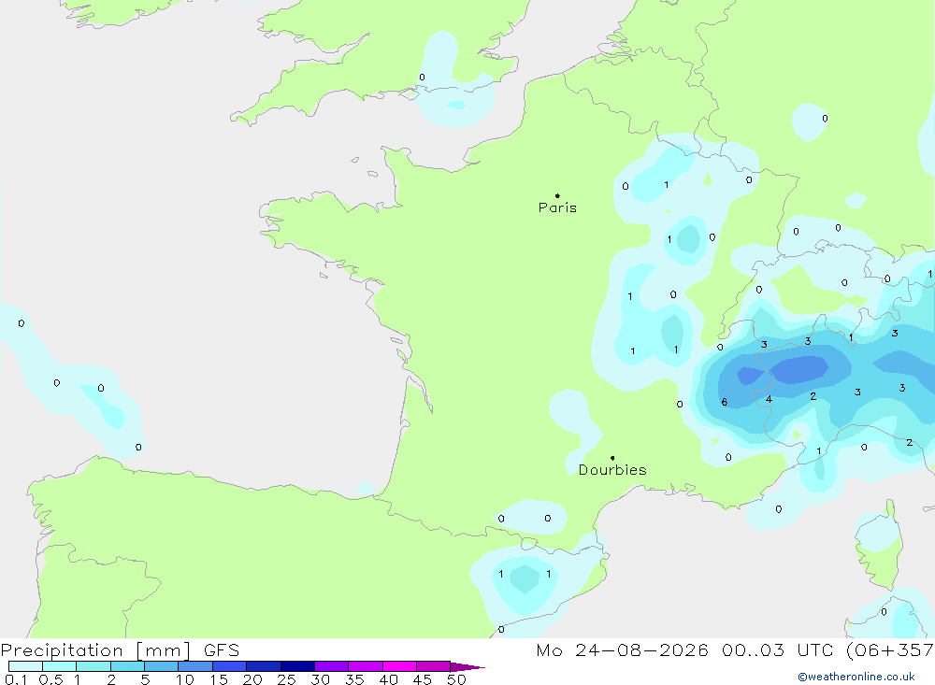
Task: Click the legend label 10
Action: [x=185, y=679]
